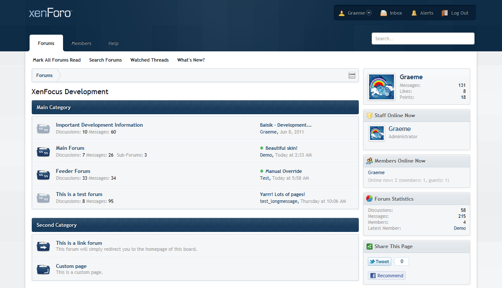This screenshot has width=502, height=288.
Task: Open the Important Development Information forum
Action: 99,125
